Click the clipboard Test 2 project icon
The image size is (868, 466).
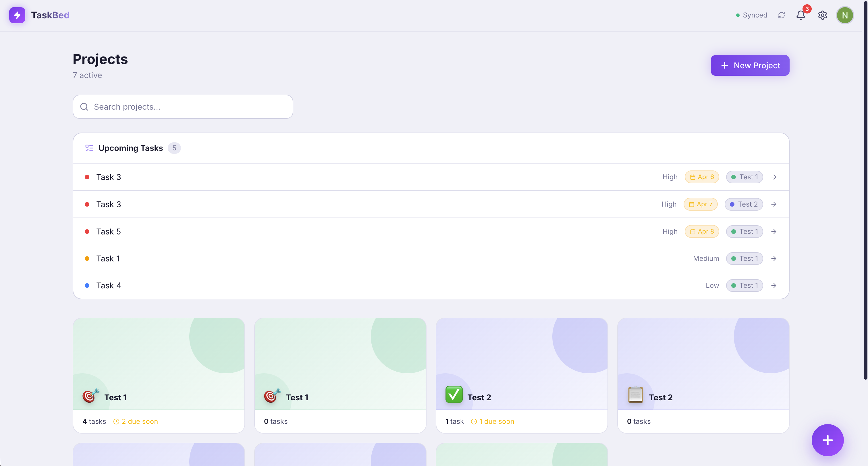(635, 395)
